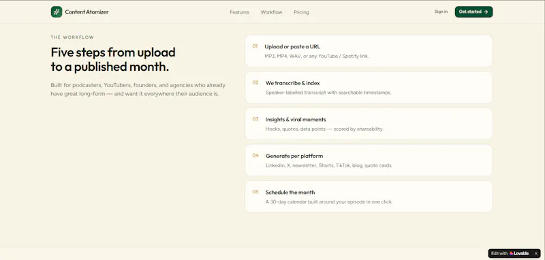Screen dimensions: 545x260
Task: Select the We transcribe & index card
Action: pyautogui.click(x=369, y=88)
